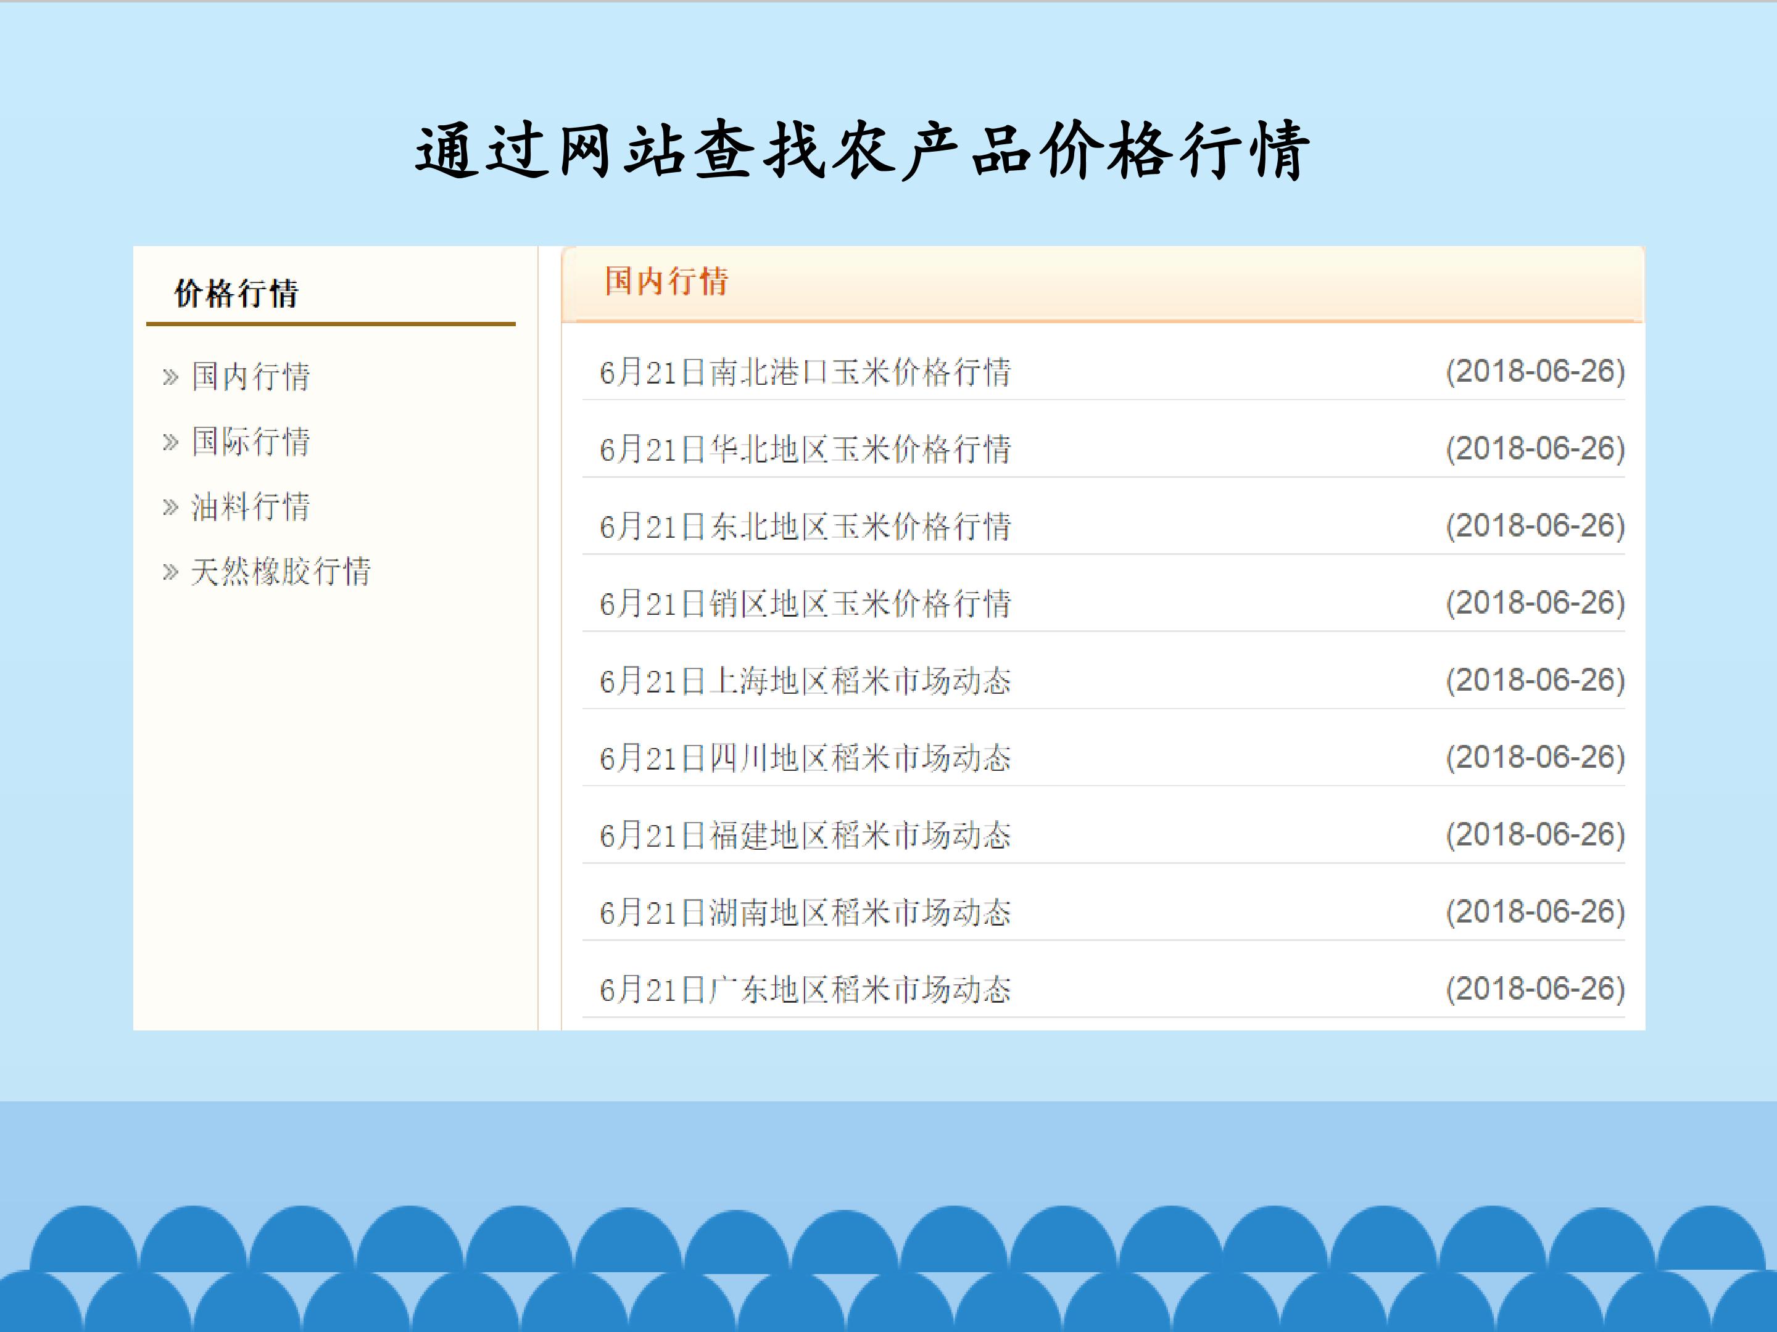Open the 油料行情 sidebar link
Screen dimensions: 1777x1332
point(251,507)
